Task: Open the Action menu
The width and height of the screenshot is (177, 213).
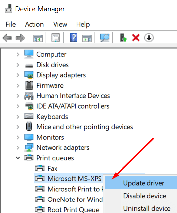Action: coord(34,24)
